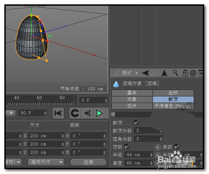The image size is (209, 174).
Task: Edit the top 高度 field 66 cm
Action: pyautogui.click(x=137, y=163)
